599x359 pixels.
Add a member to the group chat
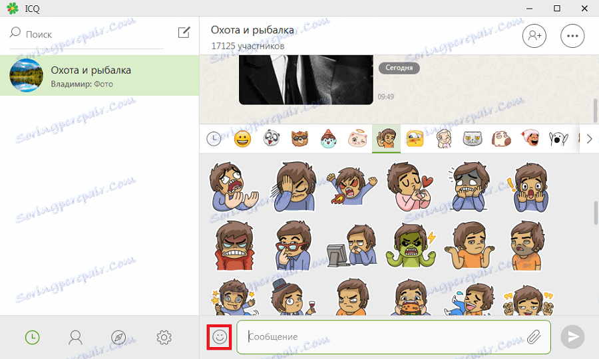pos(534,36)
